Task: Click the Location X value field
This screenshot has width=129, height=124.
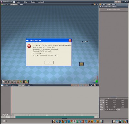Action: pyautogui.click(x=109, y=100)
